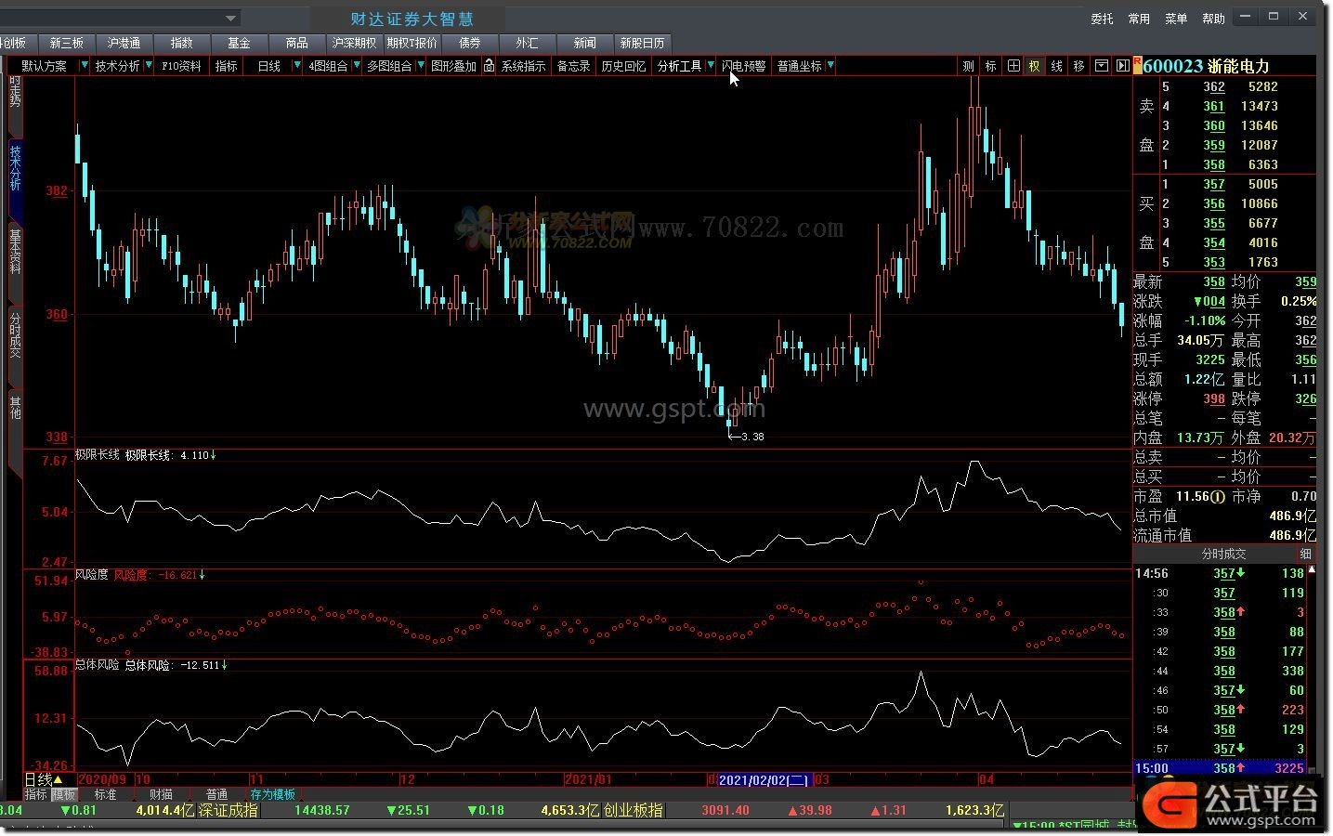Click the 指标 toolbar button

pos(227,66)
